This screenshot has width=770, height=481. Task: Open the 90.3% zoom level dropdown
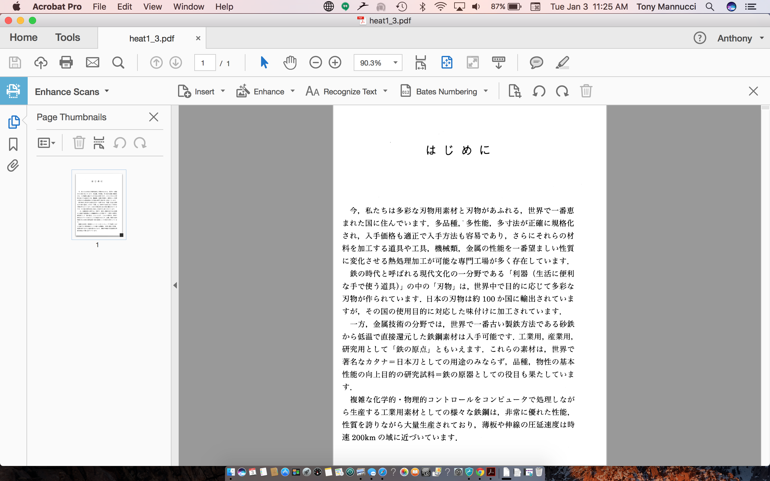tap(396, 63)
